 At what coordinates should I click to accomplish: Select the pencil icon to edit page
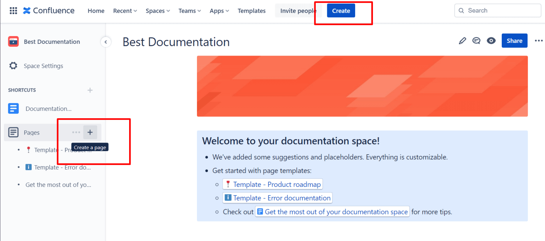point(462,40)
